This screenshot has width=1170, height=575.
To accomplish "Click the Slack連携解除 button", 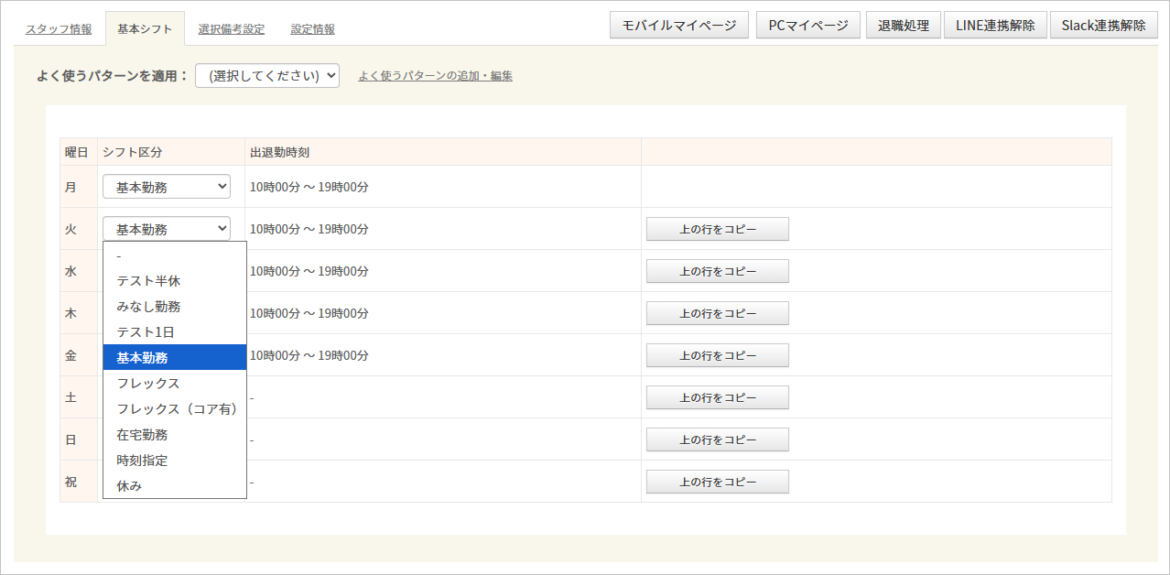I will (x=1103, y=26).
